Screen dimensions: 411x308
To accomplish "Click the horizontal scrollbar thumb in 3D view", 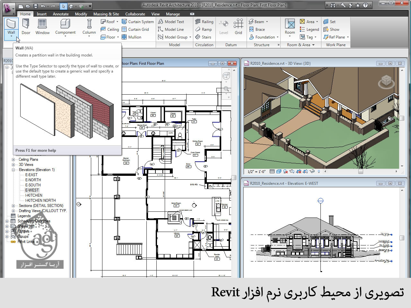I will click(x=361, y=172).
